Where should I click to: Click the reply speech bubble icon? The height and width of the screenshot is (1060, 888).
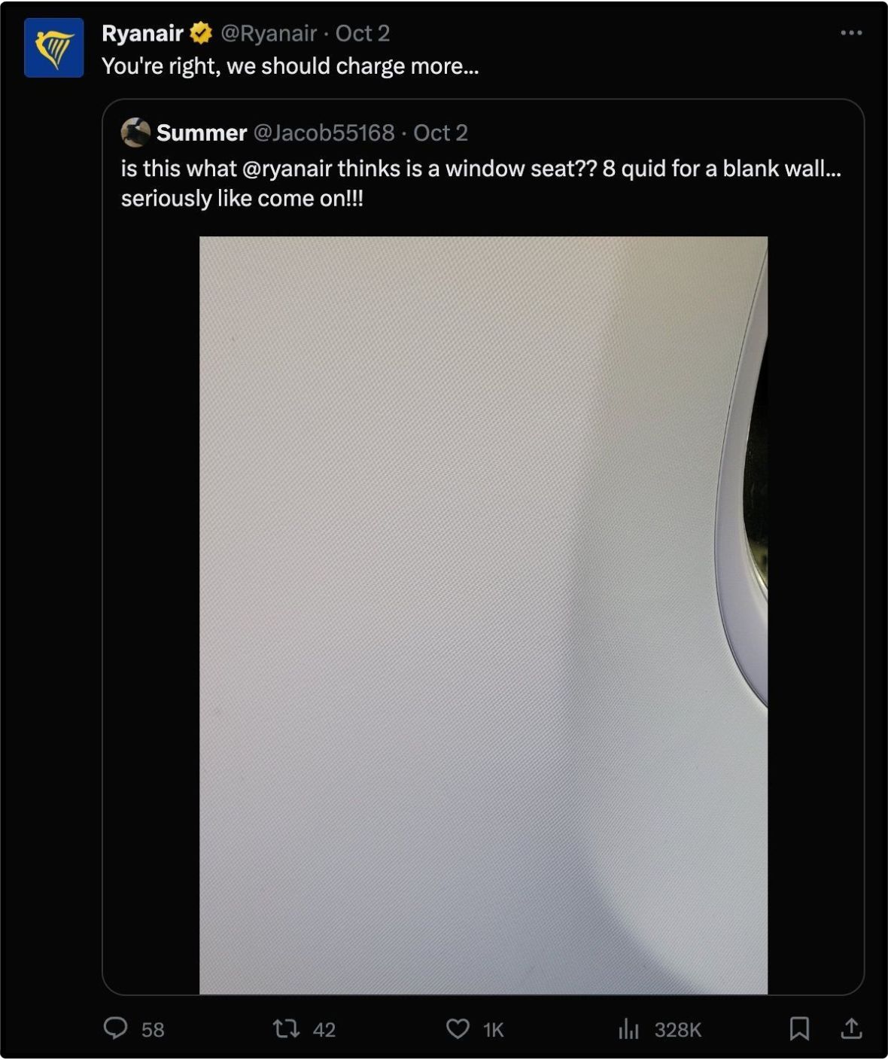(x=115, y=1028)
